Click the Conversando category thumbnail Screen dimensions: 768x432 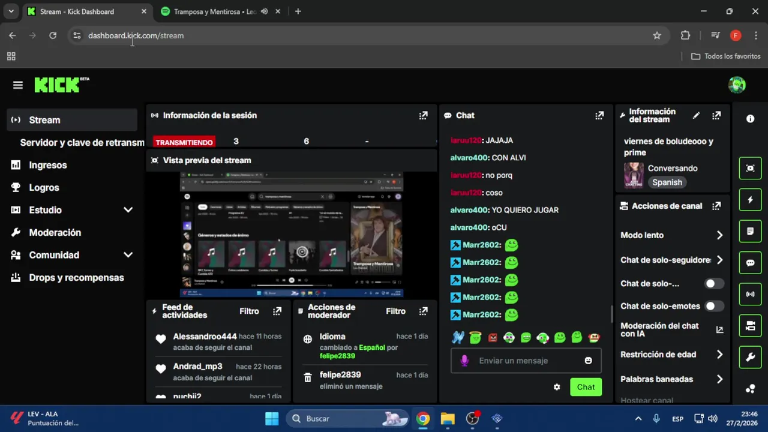click(x=634, y=175)
